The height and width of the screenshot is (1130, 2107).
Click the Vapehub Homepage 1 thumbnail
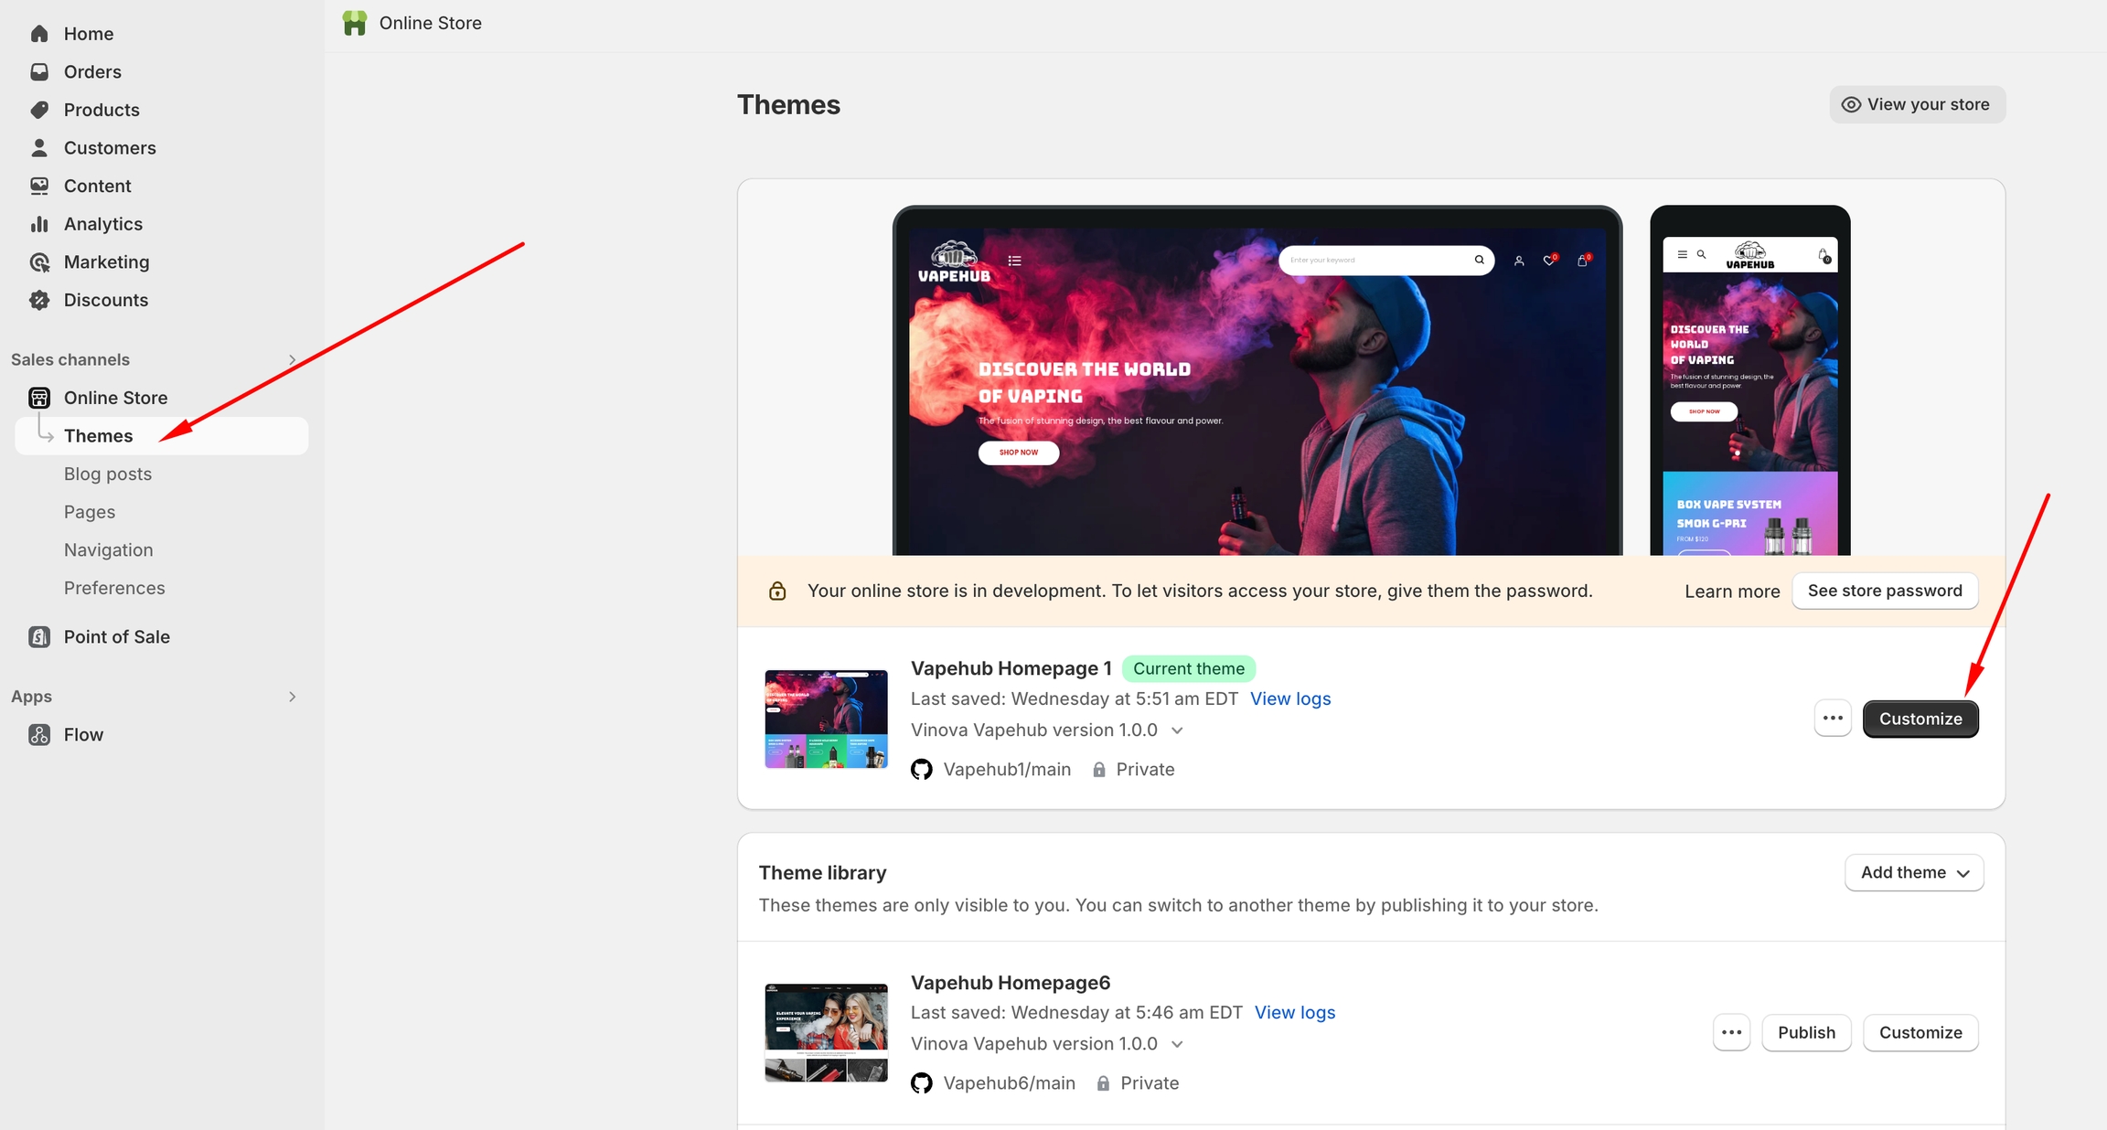pos(826,719)
